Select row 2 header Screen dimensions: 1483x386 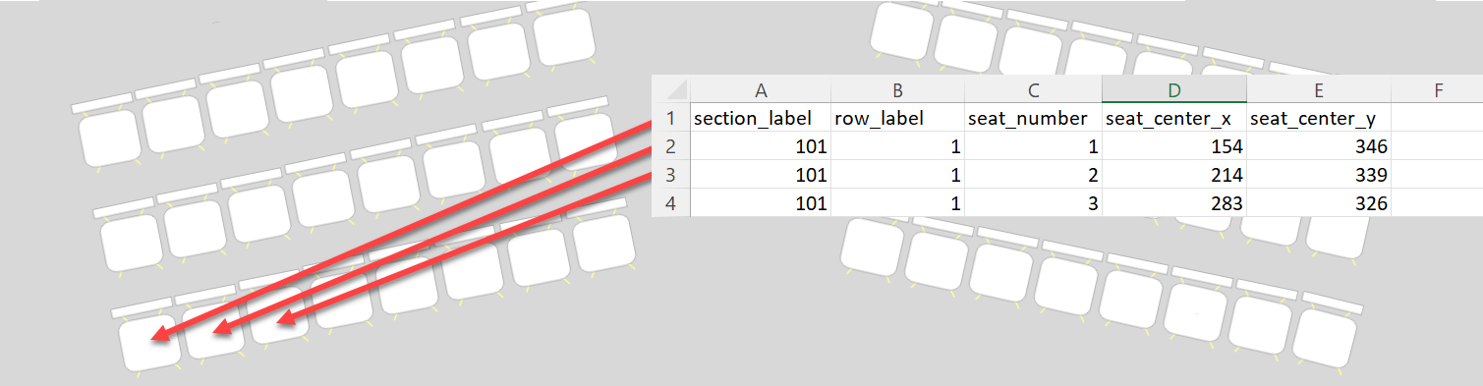(x=670, y=146)
